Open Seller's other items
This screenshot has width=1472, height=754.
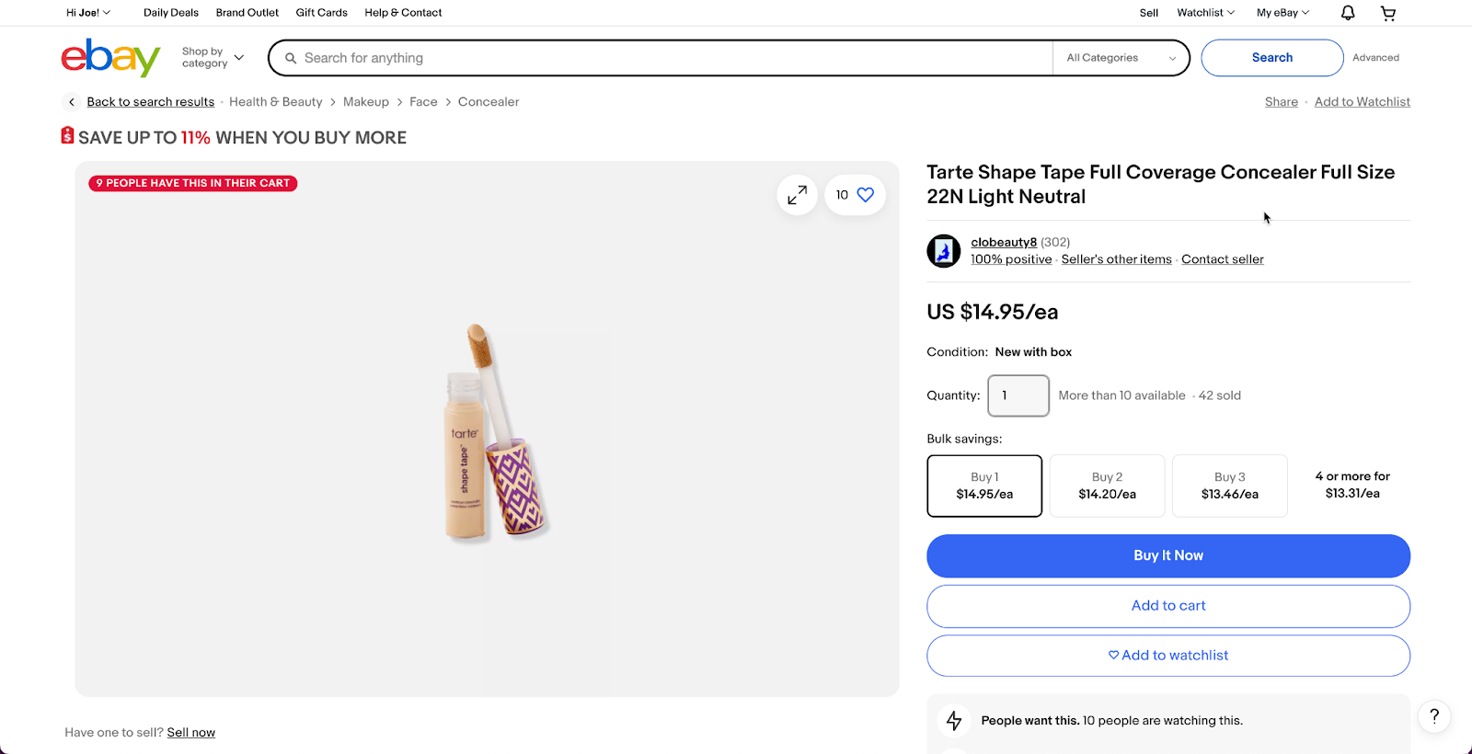1117,259
